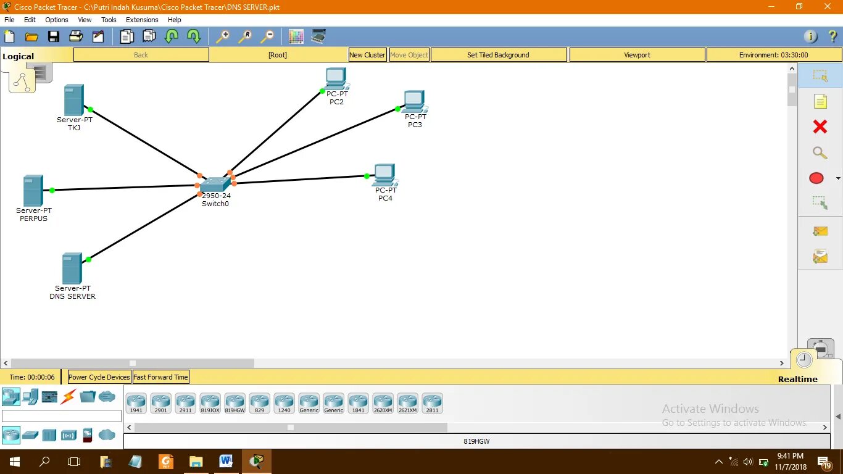Open the Extensions menu
Screen dimensions: 843x474
pos(142,20)
